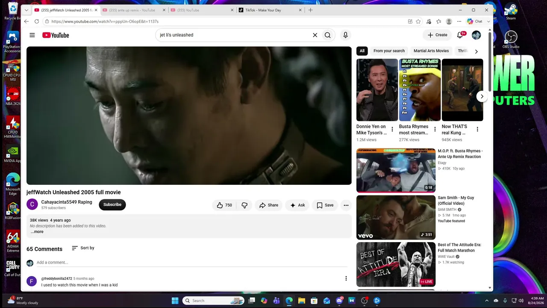Open Sam Smith My Guy video thumbnail
This screenshot has width=547, height=308.
point(396,217)
